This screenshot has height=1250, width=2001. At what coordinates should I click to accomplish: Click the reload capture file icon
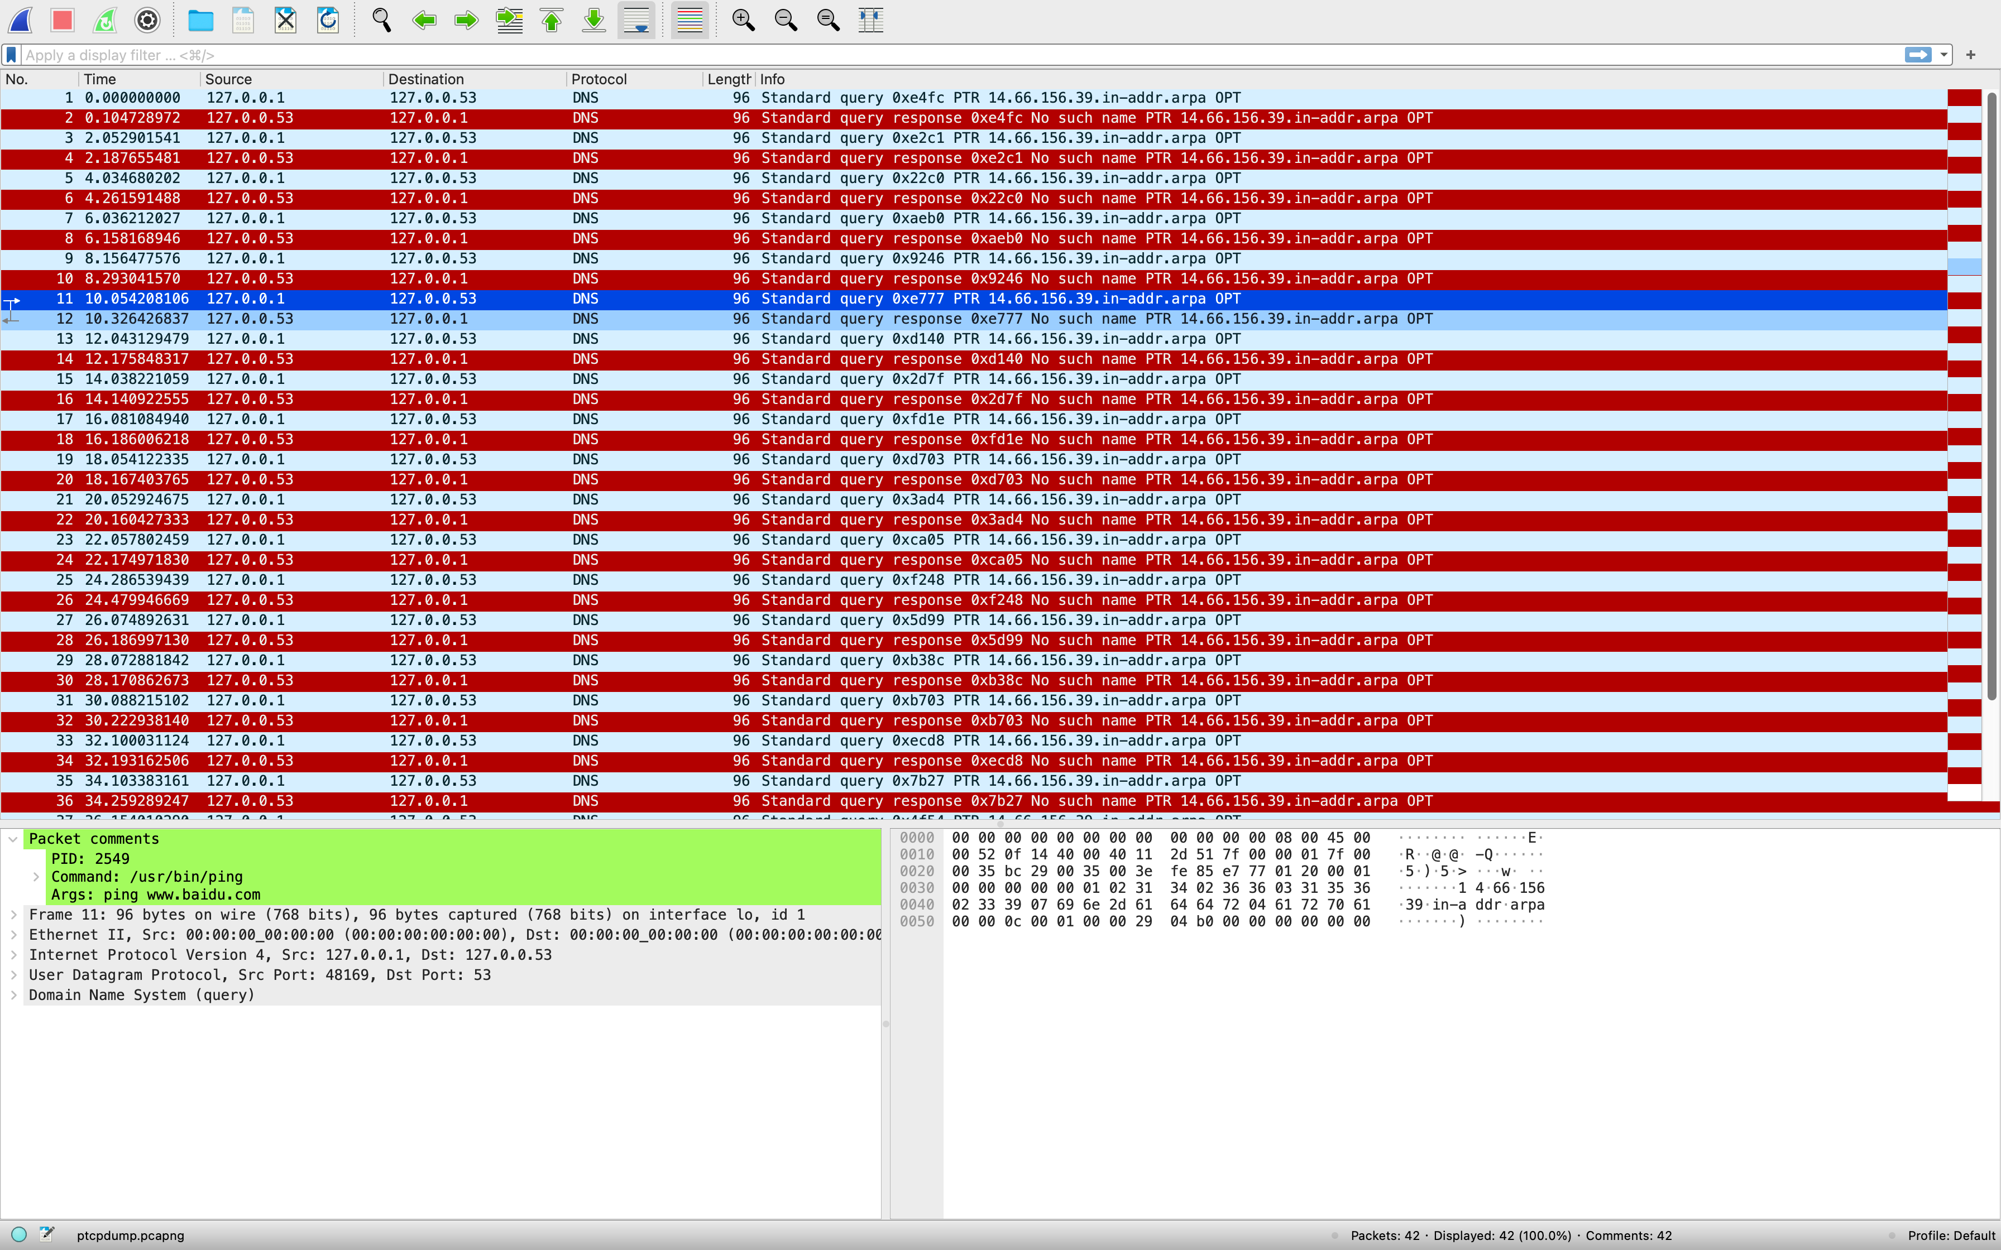(x=328, y=20)
